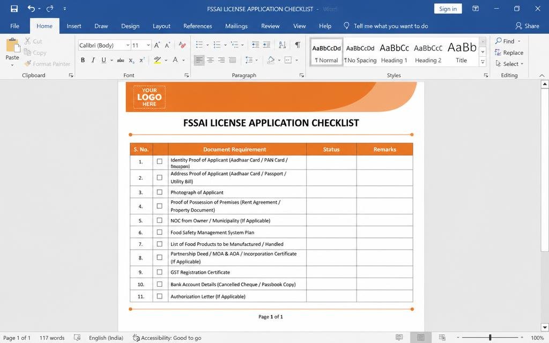Click the Undo arrow icon
This screenshot has width=549, height=343.
pyautogui.click(x=31, y=9)
